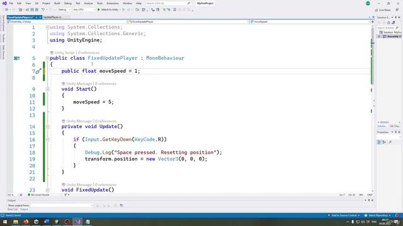
Task: Switch to the UpdatePlayer.cs tab
Action: [52, 17]
